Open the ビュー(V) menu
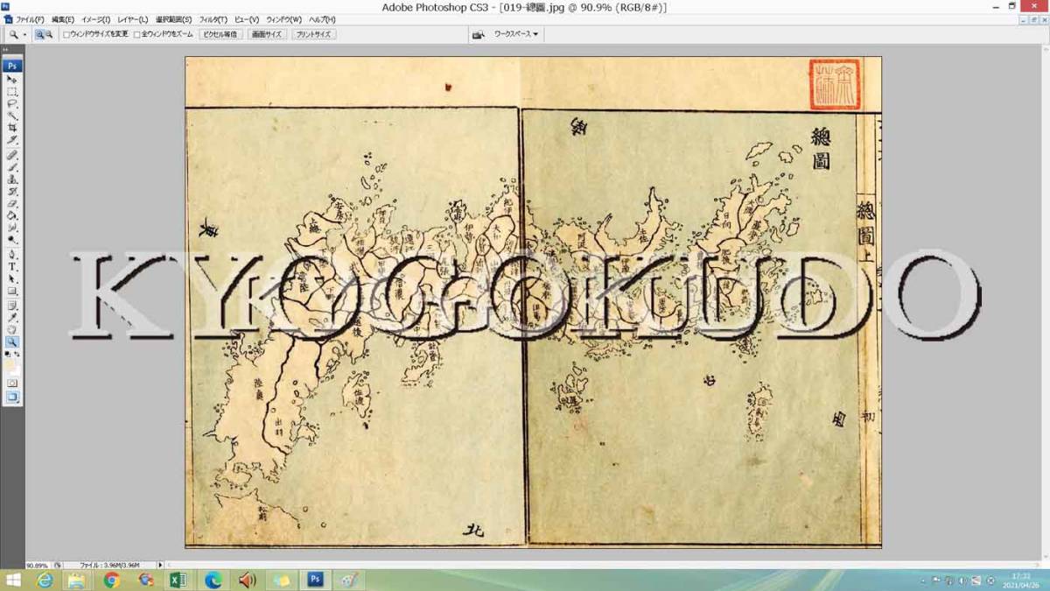Viewport: 1050px width, 591px height. 247,19
